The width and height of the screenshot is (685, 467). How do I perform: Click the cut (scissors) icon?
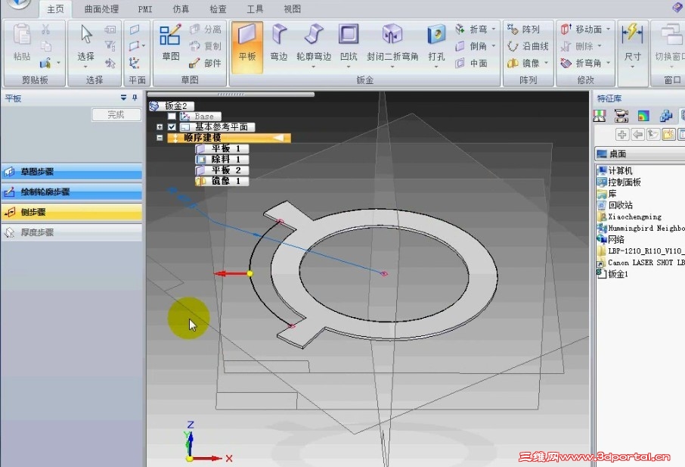(45, 30)
